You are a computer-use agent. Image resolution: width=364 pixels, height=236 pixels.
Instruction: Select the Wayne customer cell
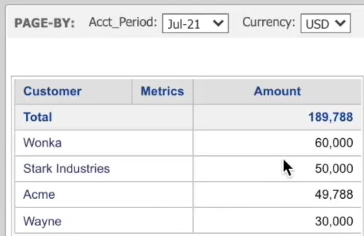104,221
